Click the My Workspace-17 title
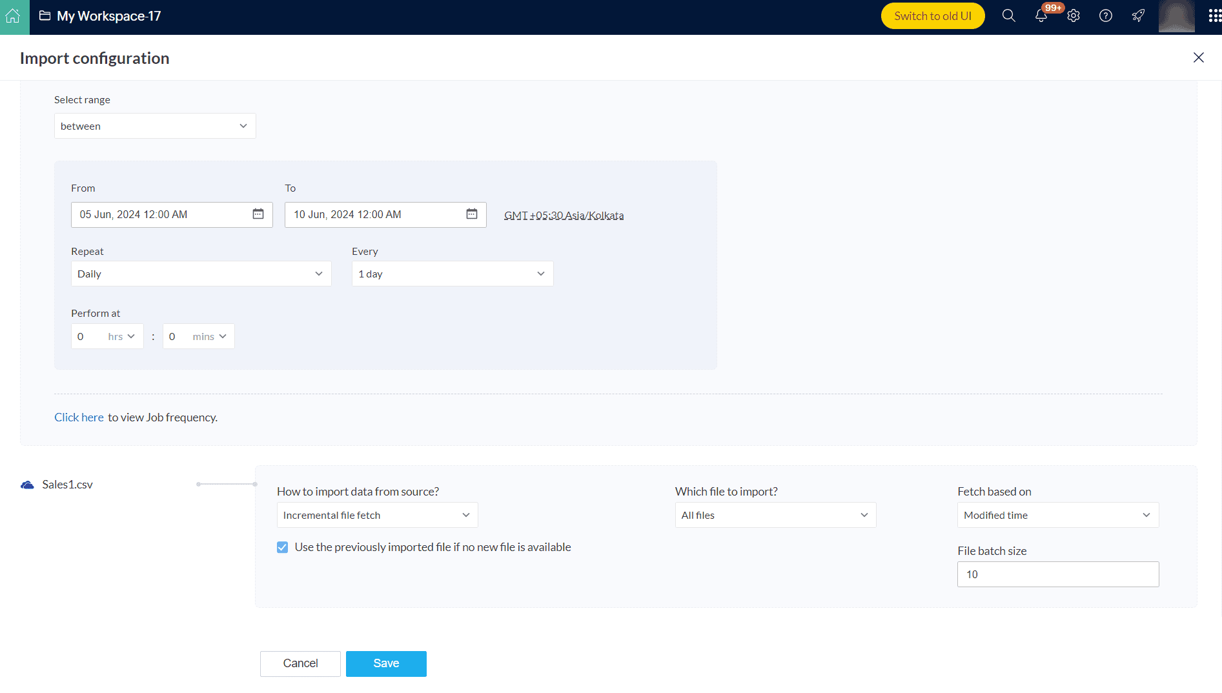 pyautogui.click(x=109, y=16)
